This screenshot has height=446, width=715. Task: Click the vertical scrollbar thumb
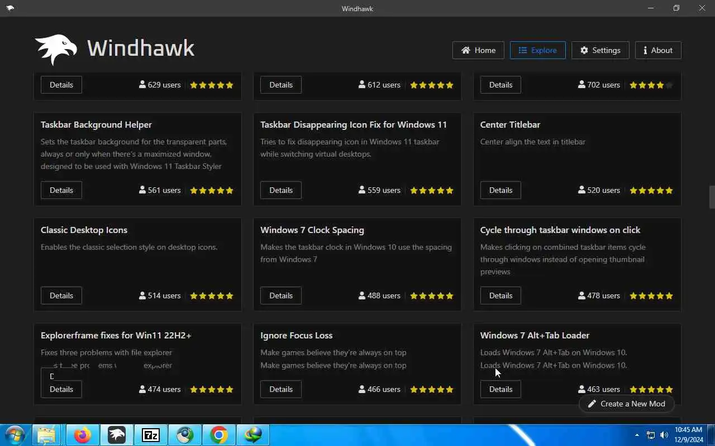coord(712,197)
